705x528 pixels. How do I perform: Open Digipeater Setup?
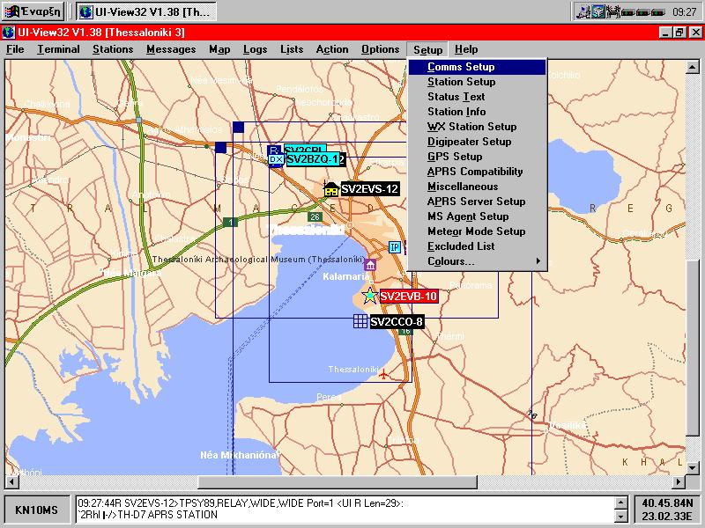click(477, 142)
